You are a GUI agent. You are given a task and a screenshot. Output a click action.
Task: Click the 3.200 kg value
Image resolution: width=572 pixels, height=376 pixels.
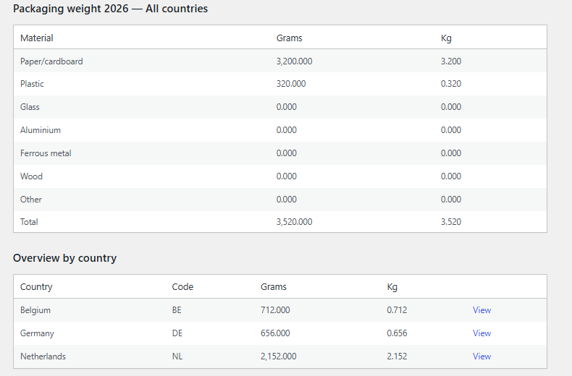(x=451, y=61)
